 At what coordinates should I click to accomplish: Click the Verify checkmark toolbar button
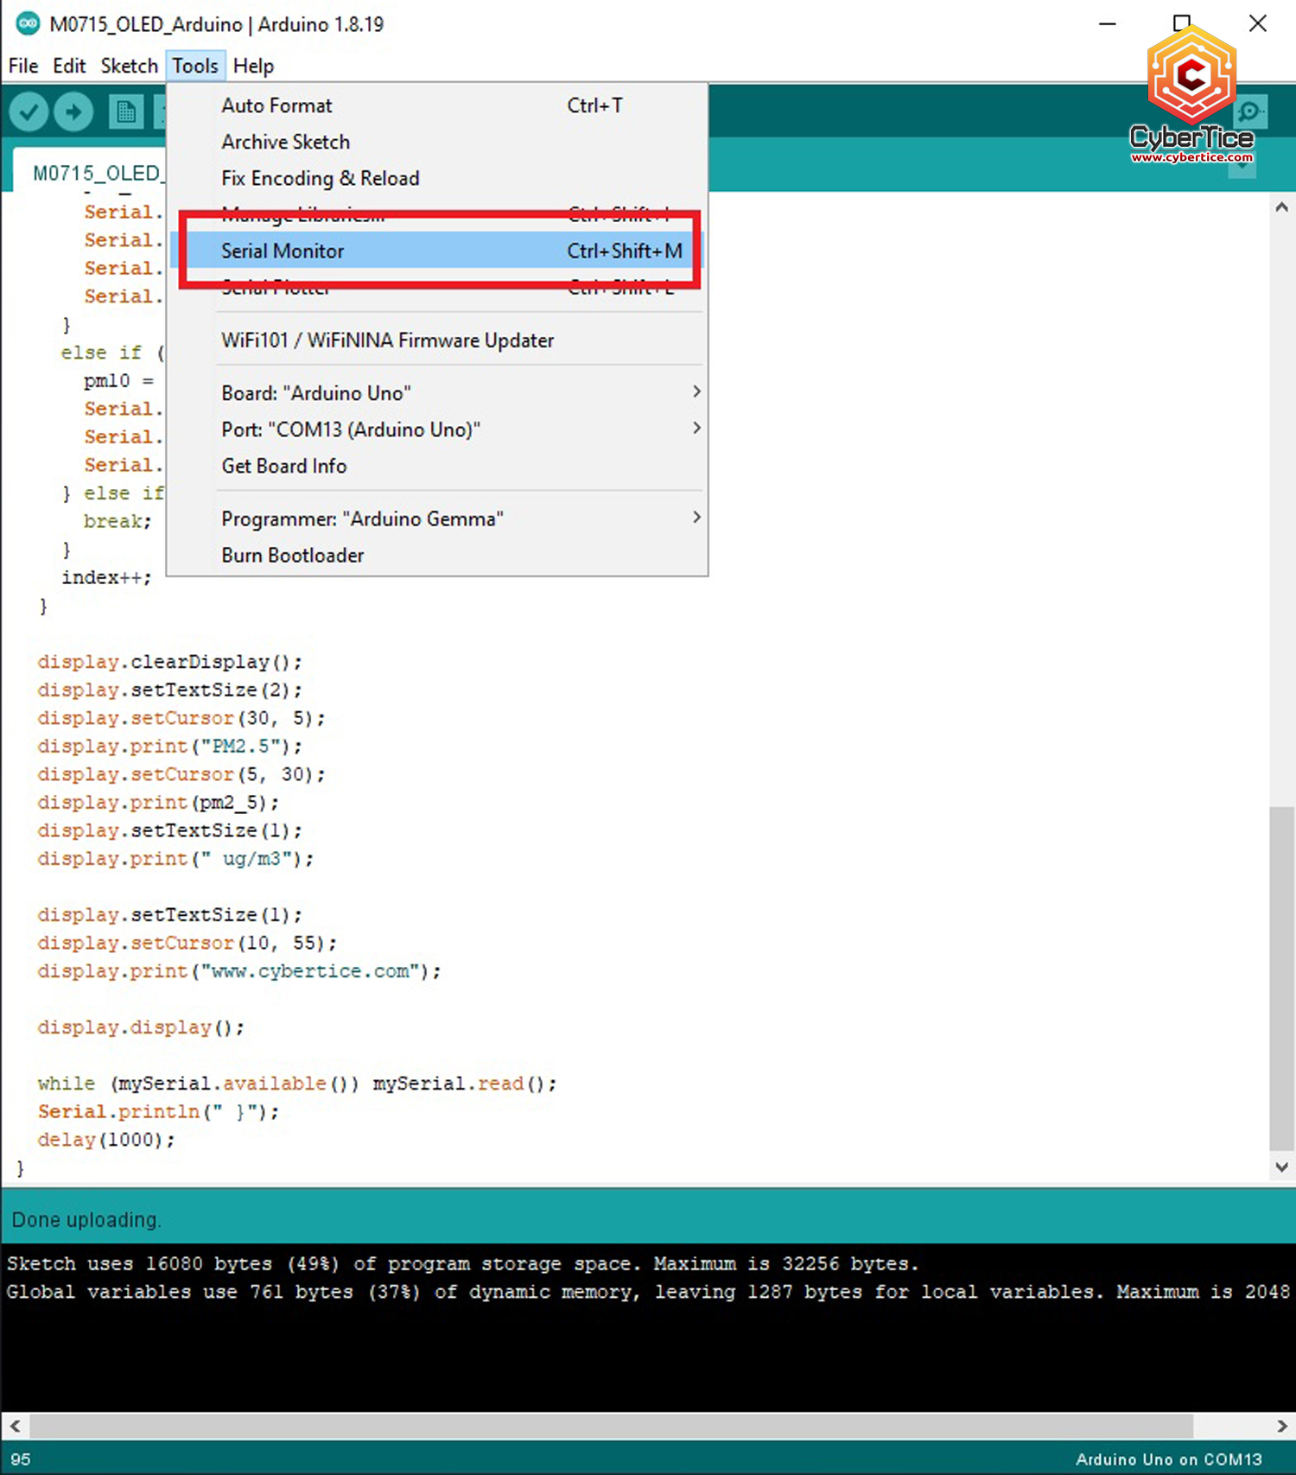[x=29, y=112]
